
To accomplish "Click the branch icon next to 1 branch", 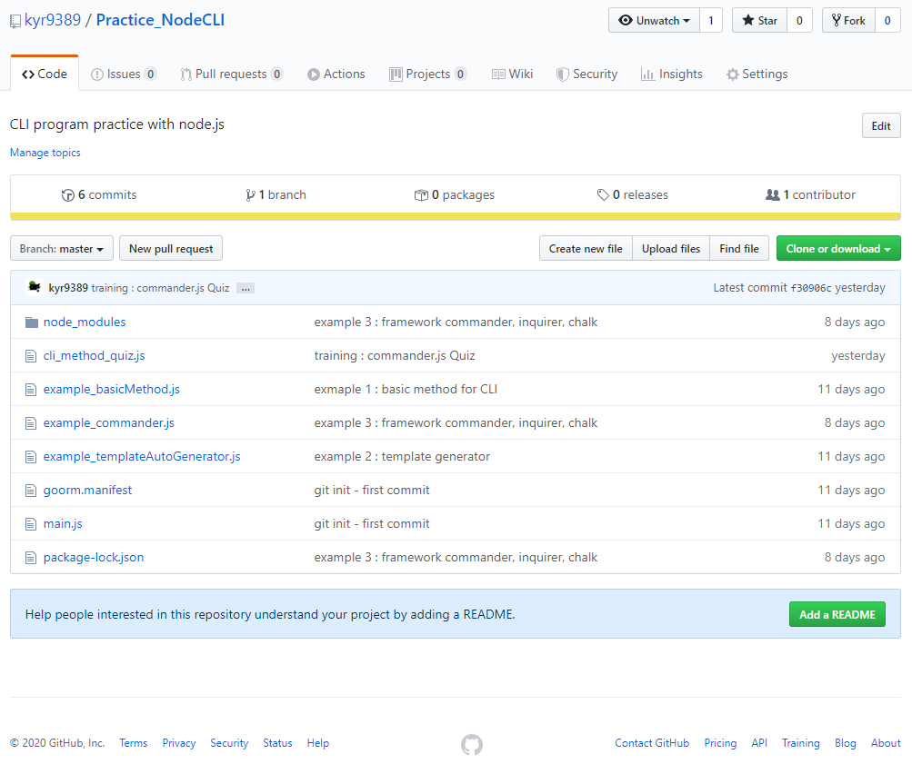I will point(250,195).
